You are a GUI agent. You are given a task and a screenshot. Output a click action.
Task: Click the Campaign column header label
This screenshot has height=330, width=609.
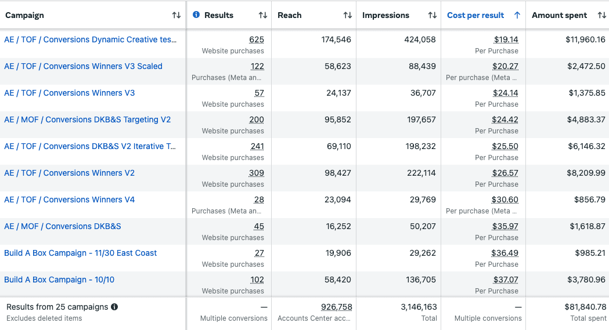click(24, 15)
